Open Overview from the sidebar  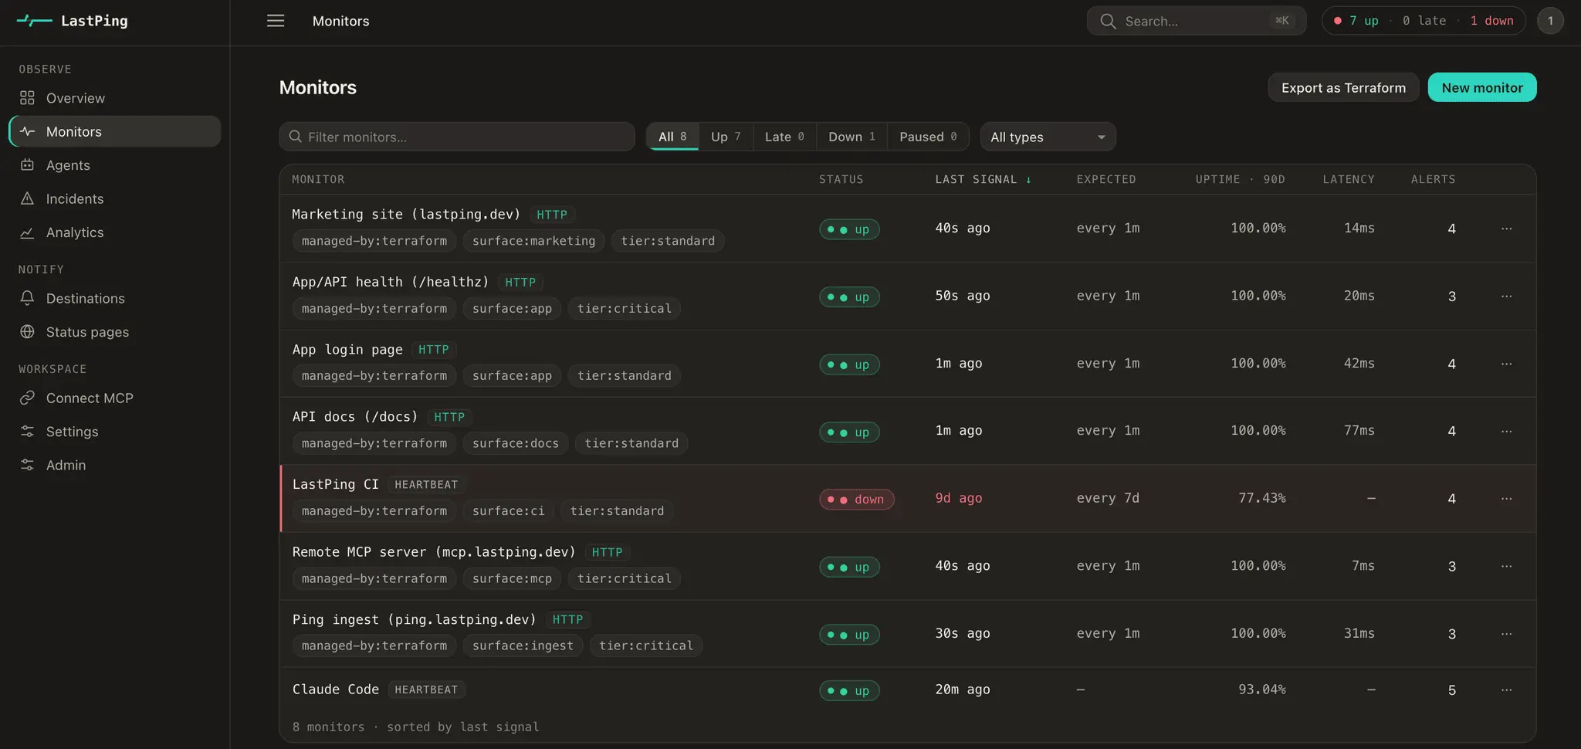click(114, 98)
